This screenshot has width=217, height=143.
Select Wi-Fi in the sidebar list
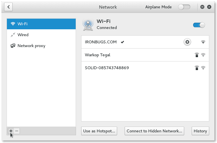point(41,24)
